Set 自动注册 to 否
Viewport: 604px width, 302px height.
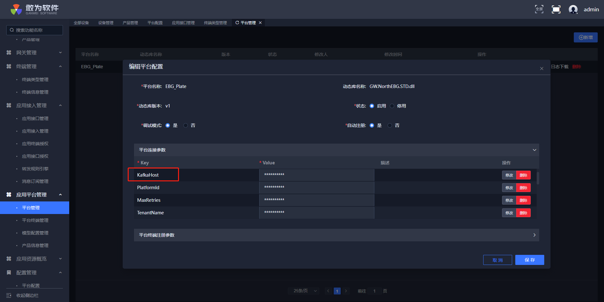click(x=390, y=125)
